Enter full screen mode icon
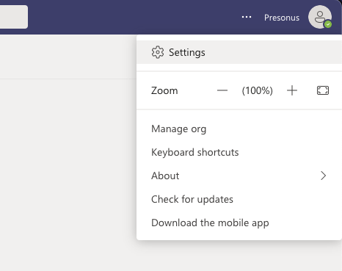The width and height of the screenshot is (342, 271). [323, 90]
